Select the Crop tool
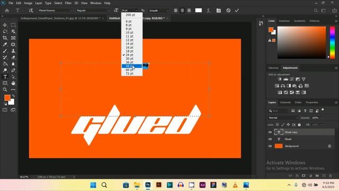The height and width of the screenshot is (191, 339). (x=5, y=38)
